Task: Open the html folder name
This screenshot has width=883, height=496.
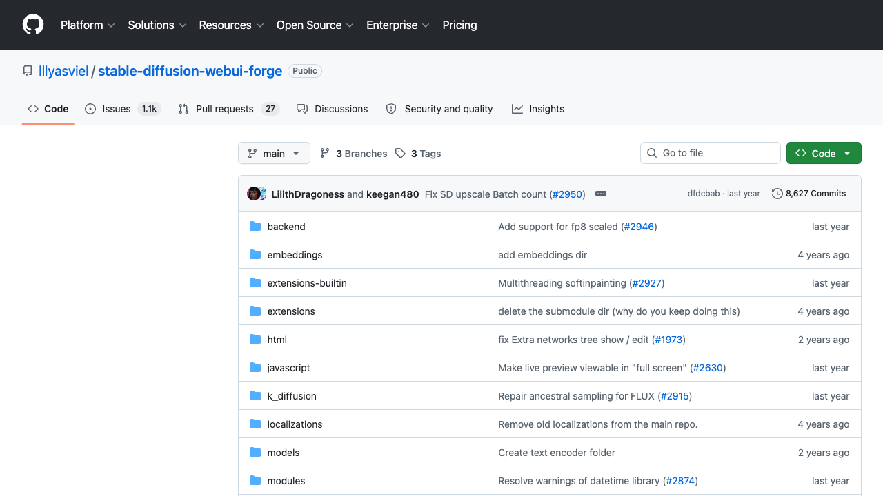Action: point(277,340)
